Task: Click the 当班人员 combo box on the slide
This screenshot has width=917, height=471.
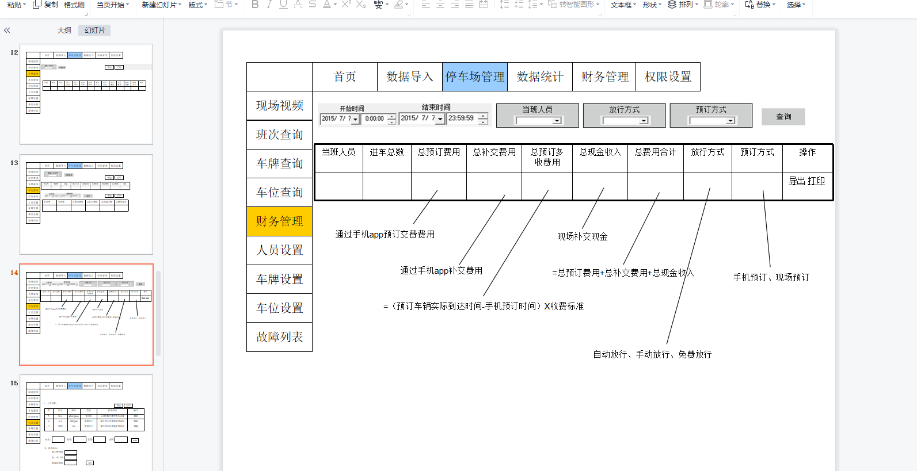Action: point(539,121)
